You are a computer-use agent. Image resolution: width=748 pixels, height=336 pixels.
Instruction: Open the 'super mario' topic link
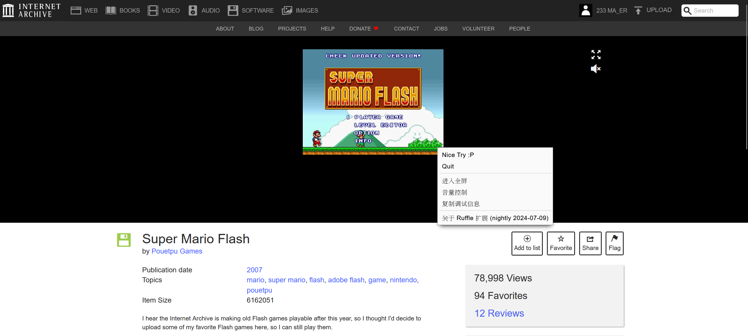[287, 280]
